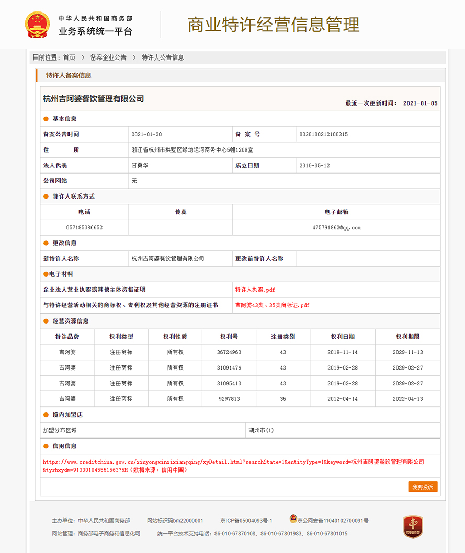Screen dimensions: 465x553
Task: Click phone number 057185386652
Action: pyautogui.click(x=84, y=227)
